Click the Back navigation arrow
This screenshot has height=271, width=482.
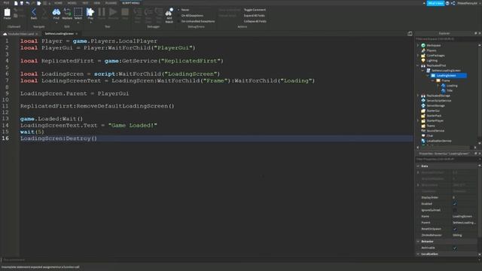click(x=34, y=13)
